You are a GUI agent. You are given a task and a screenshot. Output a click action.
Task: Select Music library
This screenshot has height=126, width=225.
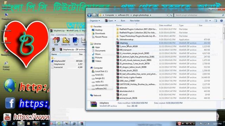[98, 54]
